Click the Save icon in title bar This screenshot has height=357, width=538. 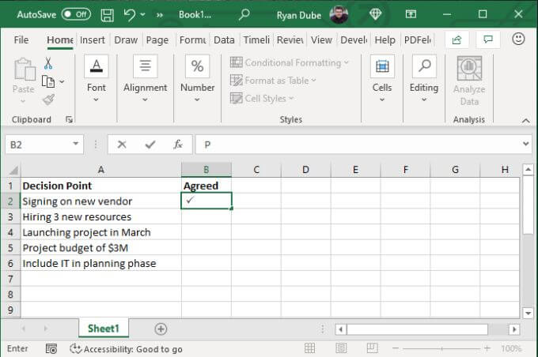108,14
